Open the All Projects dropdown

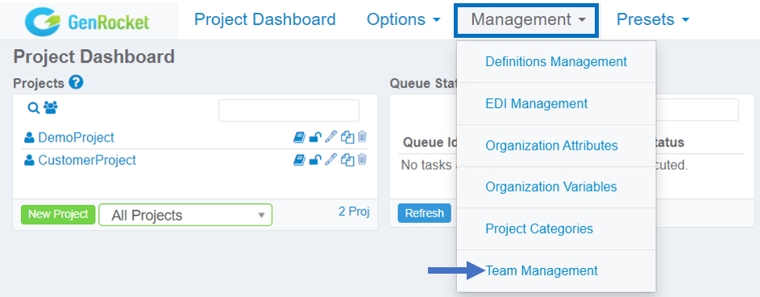tap(185, 215)
